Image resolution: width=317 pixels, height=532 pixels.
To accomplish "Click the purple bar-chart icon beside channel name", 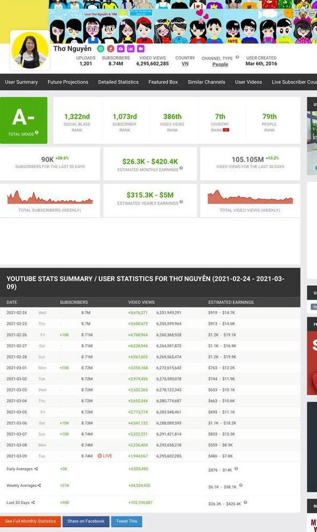I will (130, 49).
